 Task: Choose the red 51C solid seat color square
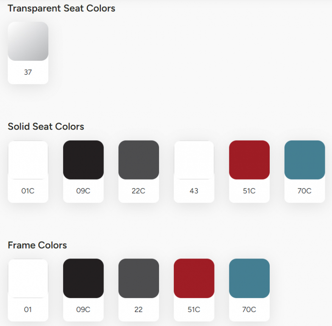pyautogui.click(x=249, y=160)
